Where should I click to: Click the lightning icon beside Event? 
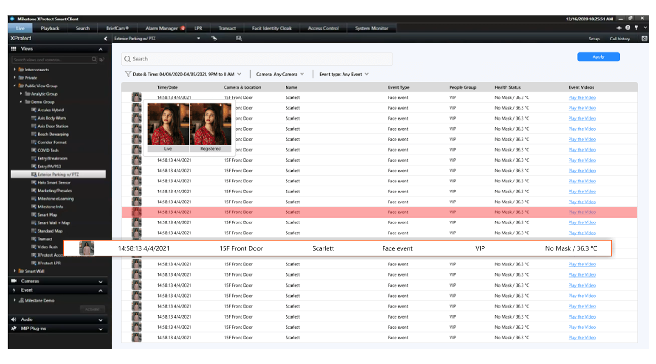(x=14, y=290)
